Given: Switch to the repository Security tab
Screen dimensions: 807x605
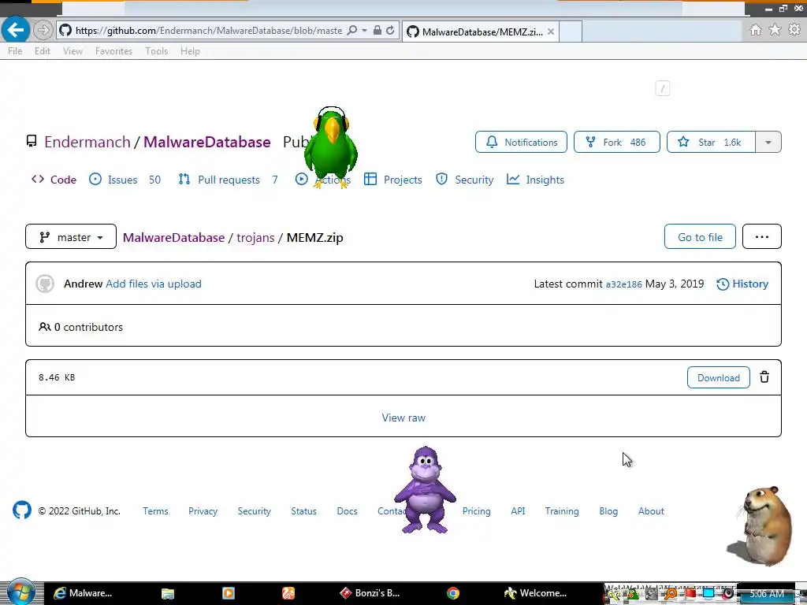Looking at the screenshot, I should tap(465, 180).
